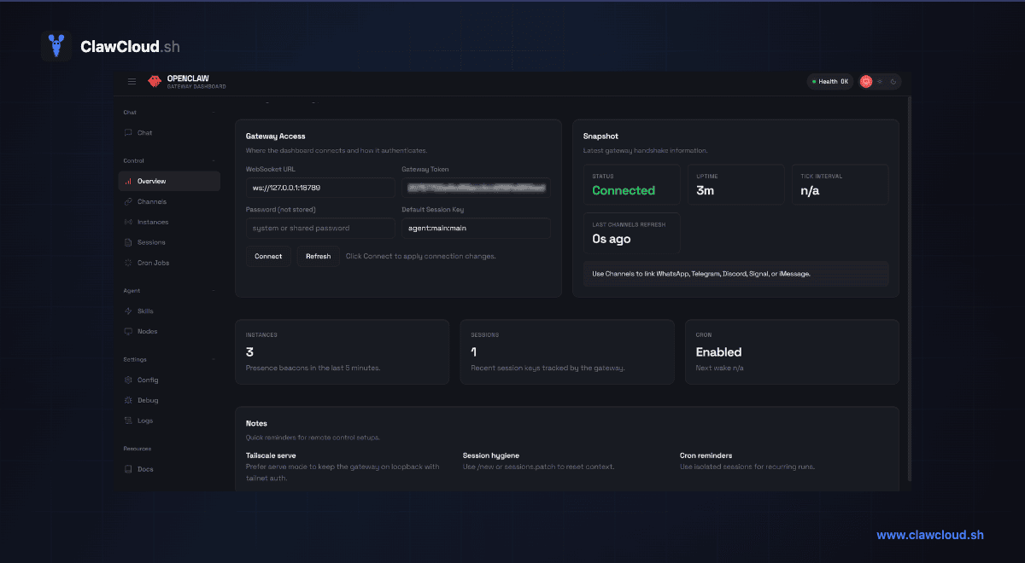This screenshot has height=563, width=1025.
Task: Toggle the theme with the moon icon
Action: click(893, 81)
